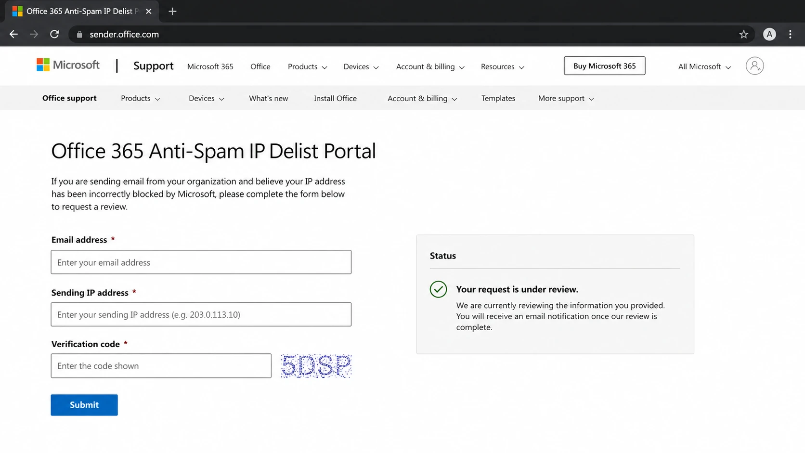The image size is (805, 453).
Task: Go to Microsoft 365 in top nav
Action: [x=210, y=66]
